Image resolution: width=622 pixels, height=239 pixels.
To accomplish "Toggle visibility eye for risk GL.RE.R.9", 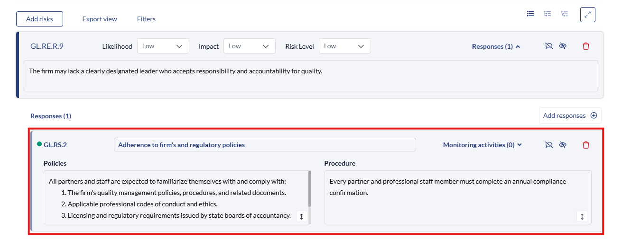I will coord(563,46).
